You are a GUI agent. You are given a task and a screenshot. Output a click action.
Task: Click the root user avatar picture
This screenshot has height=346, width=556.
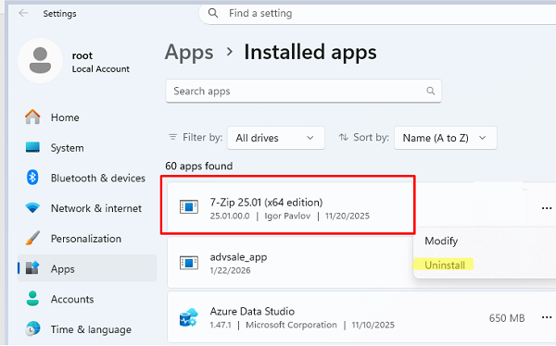click(x=40, y=60)
